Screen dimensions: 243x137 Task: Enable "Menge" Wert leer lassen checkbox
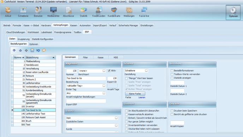pyautogui.click(x=126, y=78)
